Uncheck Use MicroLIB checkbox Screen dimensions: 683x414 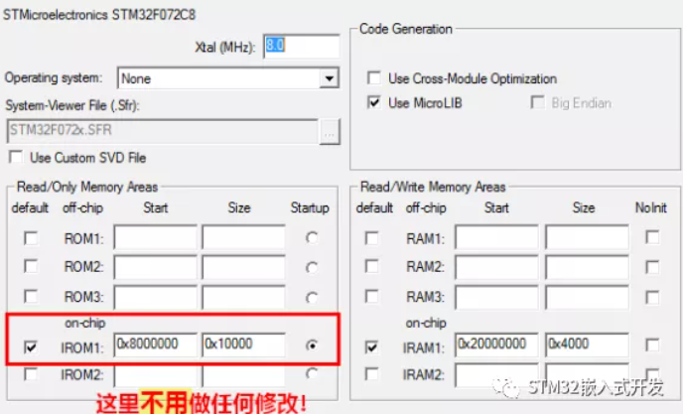click(374, 103)
